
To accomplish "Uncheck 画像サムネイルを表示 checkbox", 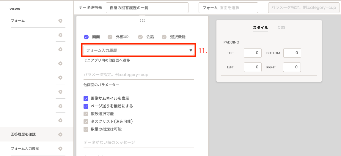I will pos(86,98).
